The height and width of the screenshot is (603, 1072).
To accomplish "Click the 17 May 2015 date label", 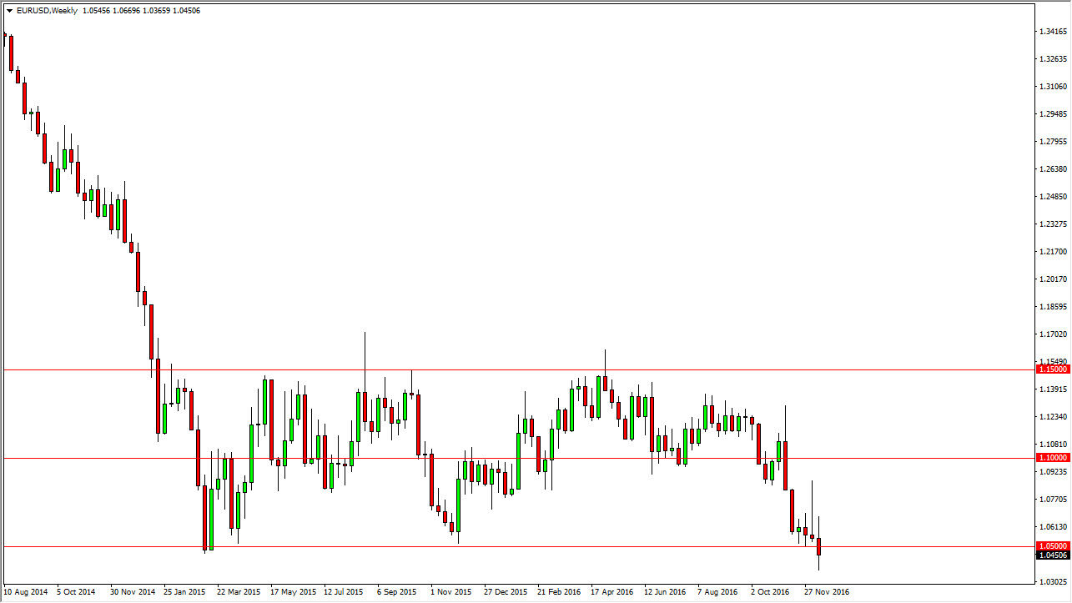I will tap(292, 592).
